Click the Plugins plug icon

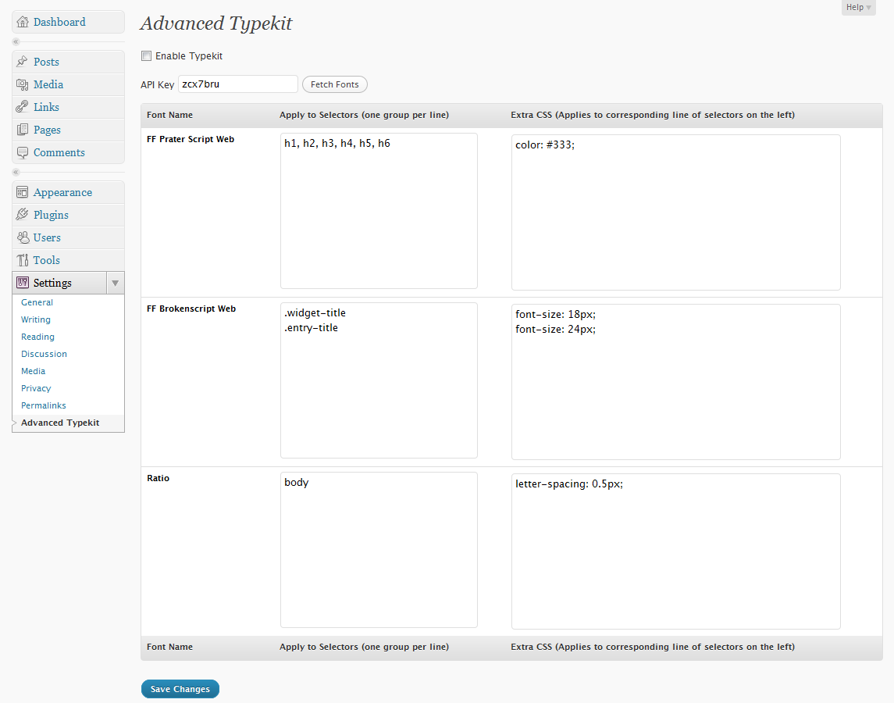(x=23, y=215)
